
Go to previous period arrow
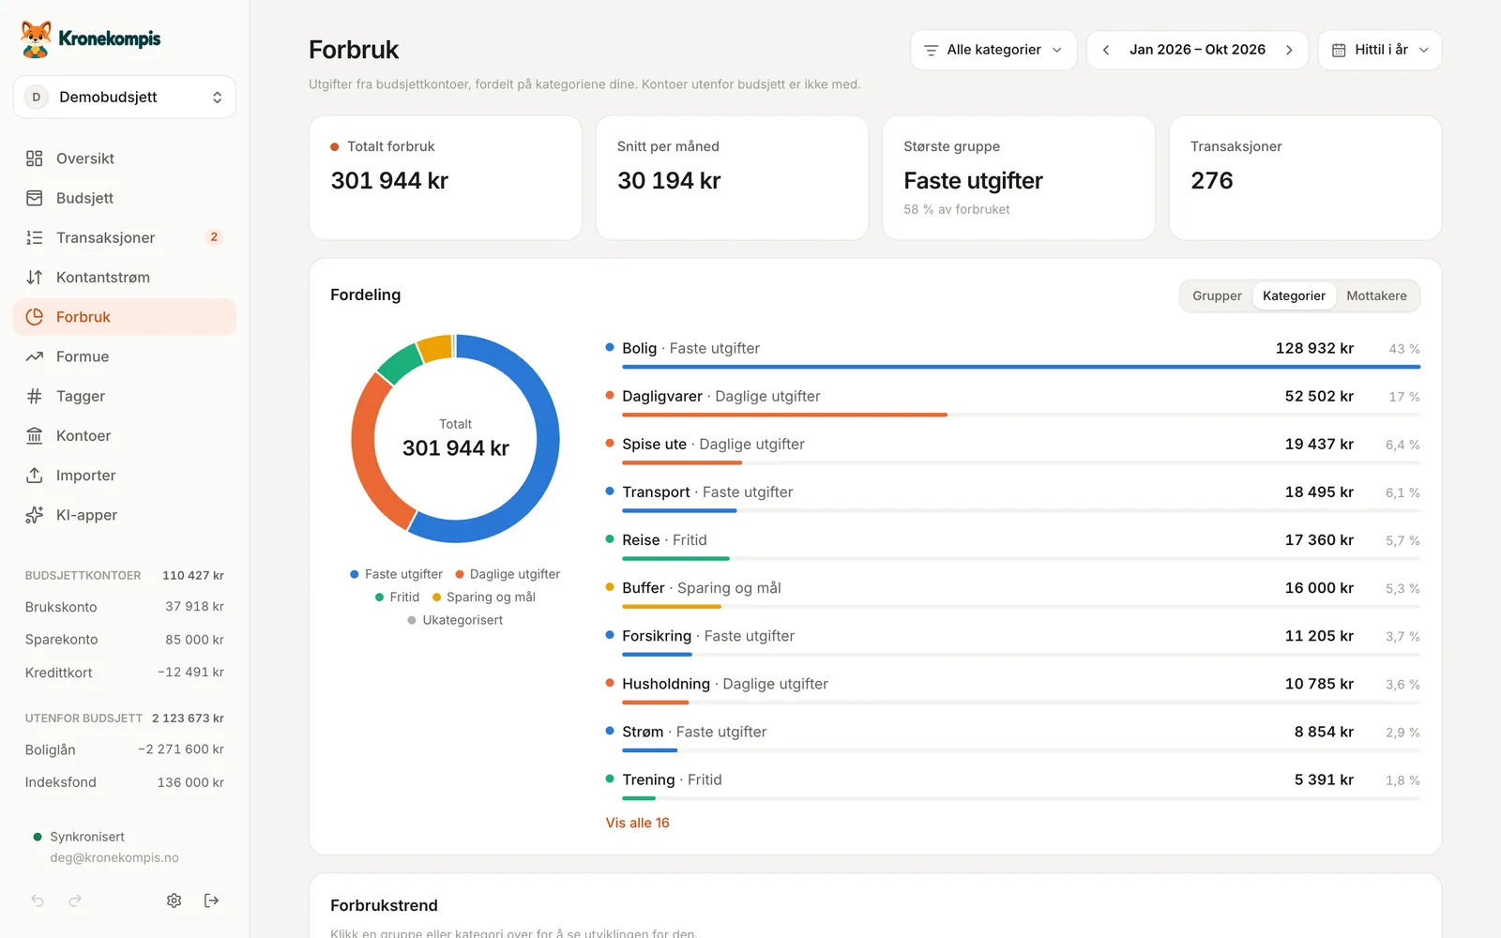pyautogui.click(x=1106, y=50)
